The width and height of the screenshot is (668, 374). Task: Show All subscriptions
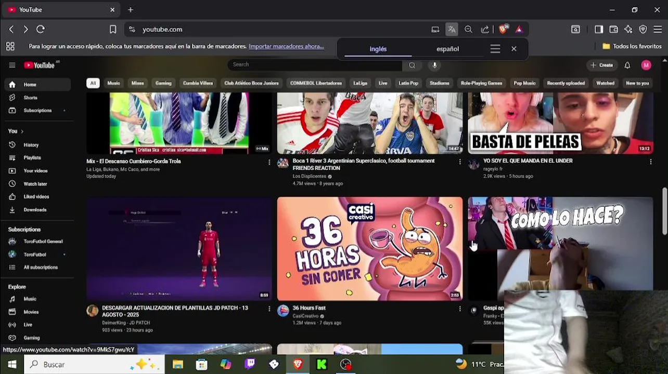click(37, 268)
